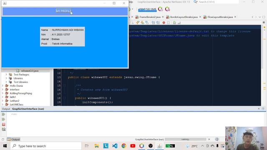Click the Output tab at the bottom bar
The image size is (267, 150).
pos(14,140)
